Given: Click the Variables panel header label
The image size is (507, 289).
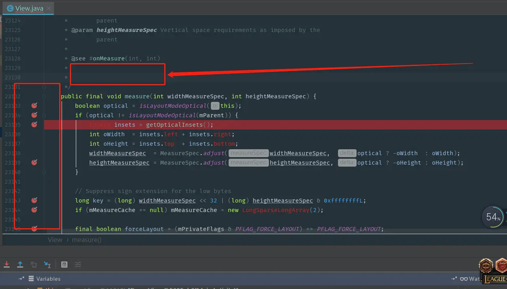Looking at the screenshot, I should pyautogui.click(x=48, y=279).
